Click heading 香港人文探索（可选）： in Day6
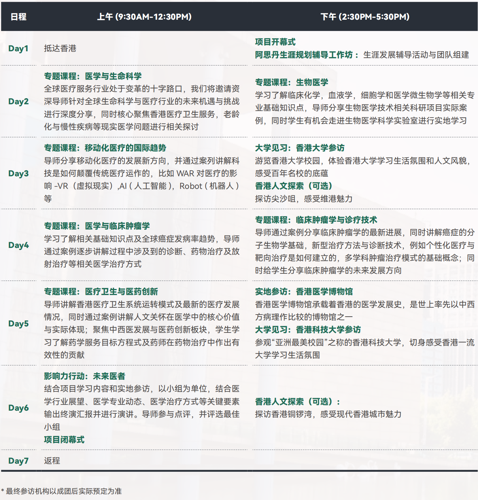Viewport: 478px width, 500px height. coord(298,401)
